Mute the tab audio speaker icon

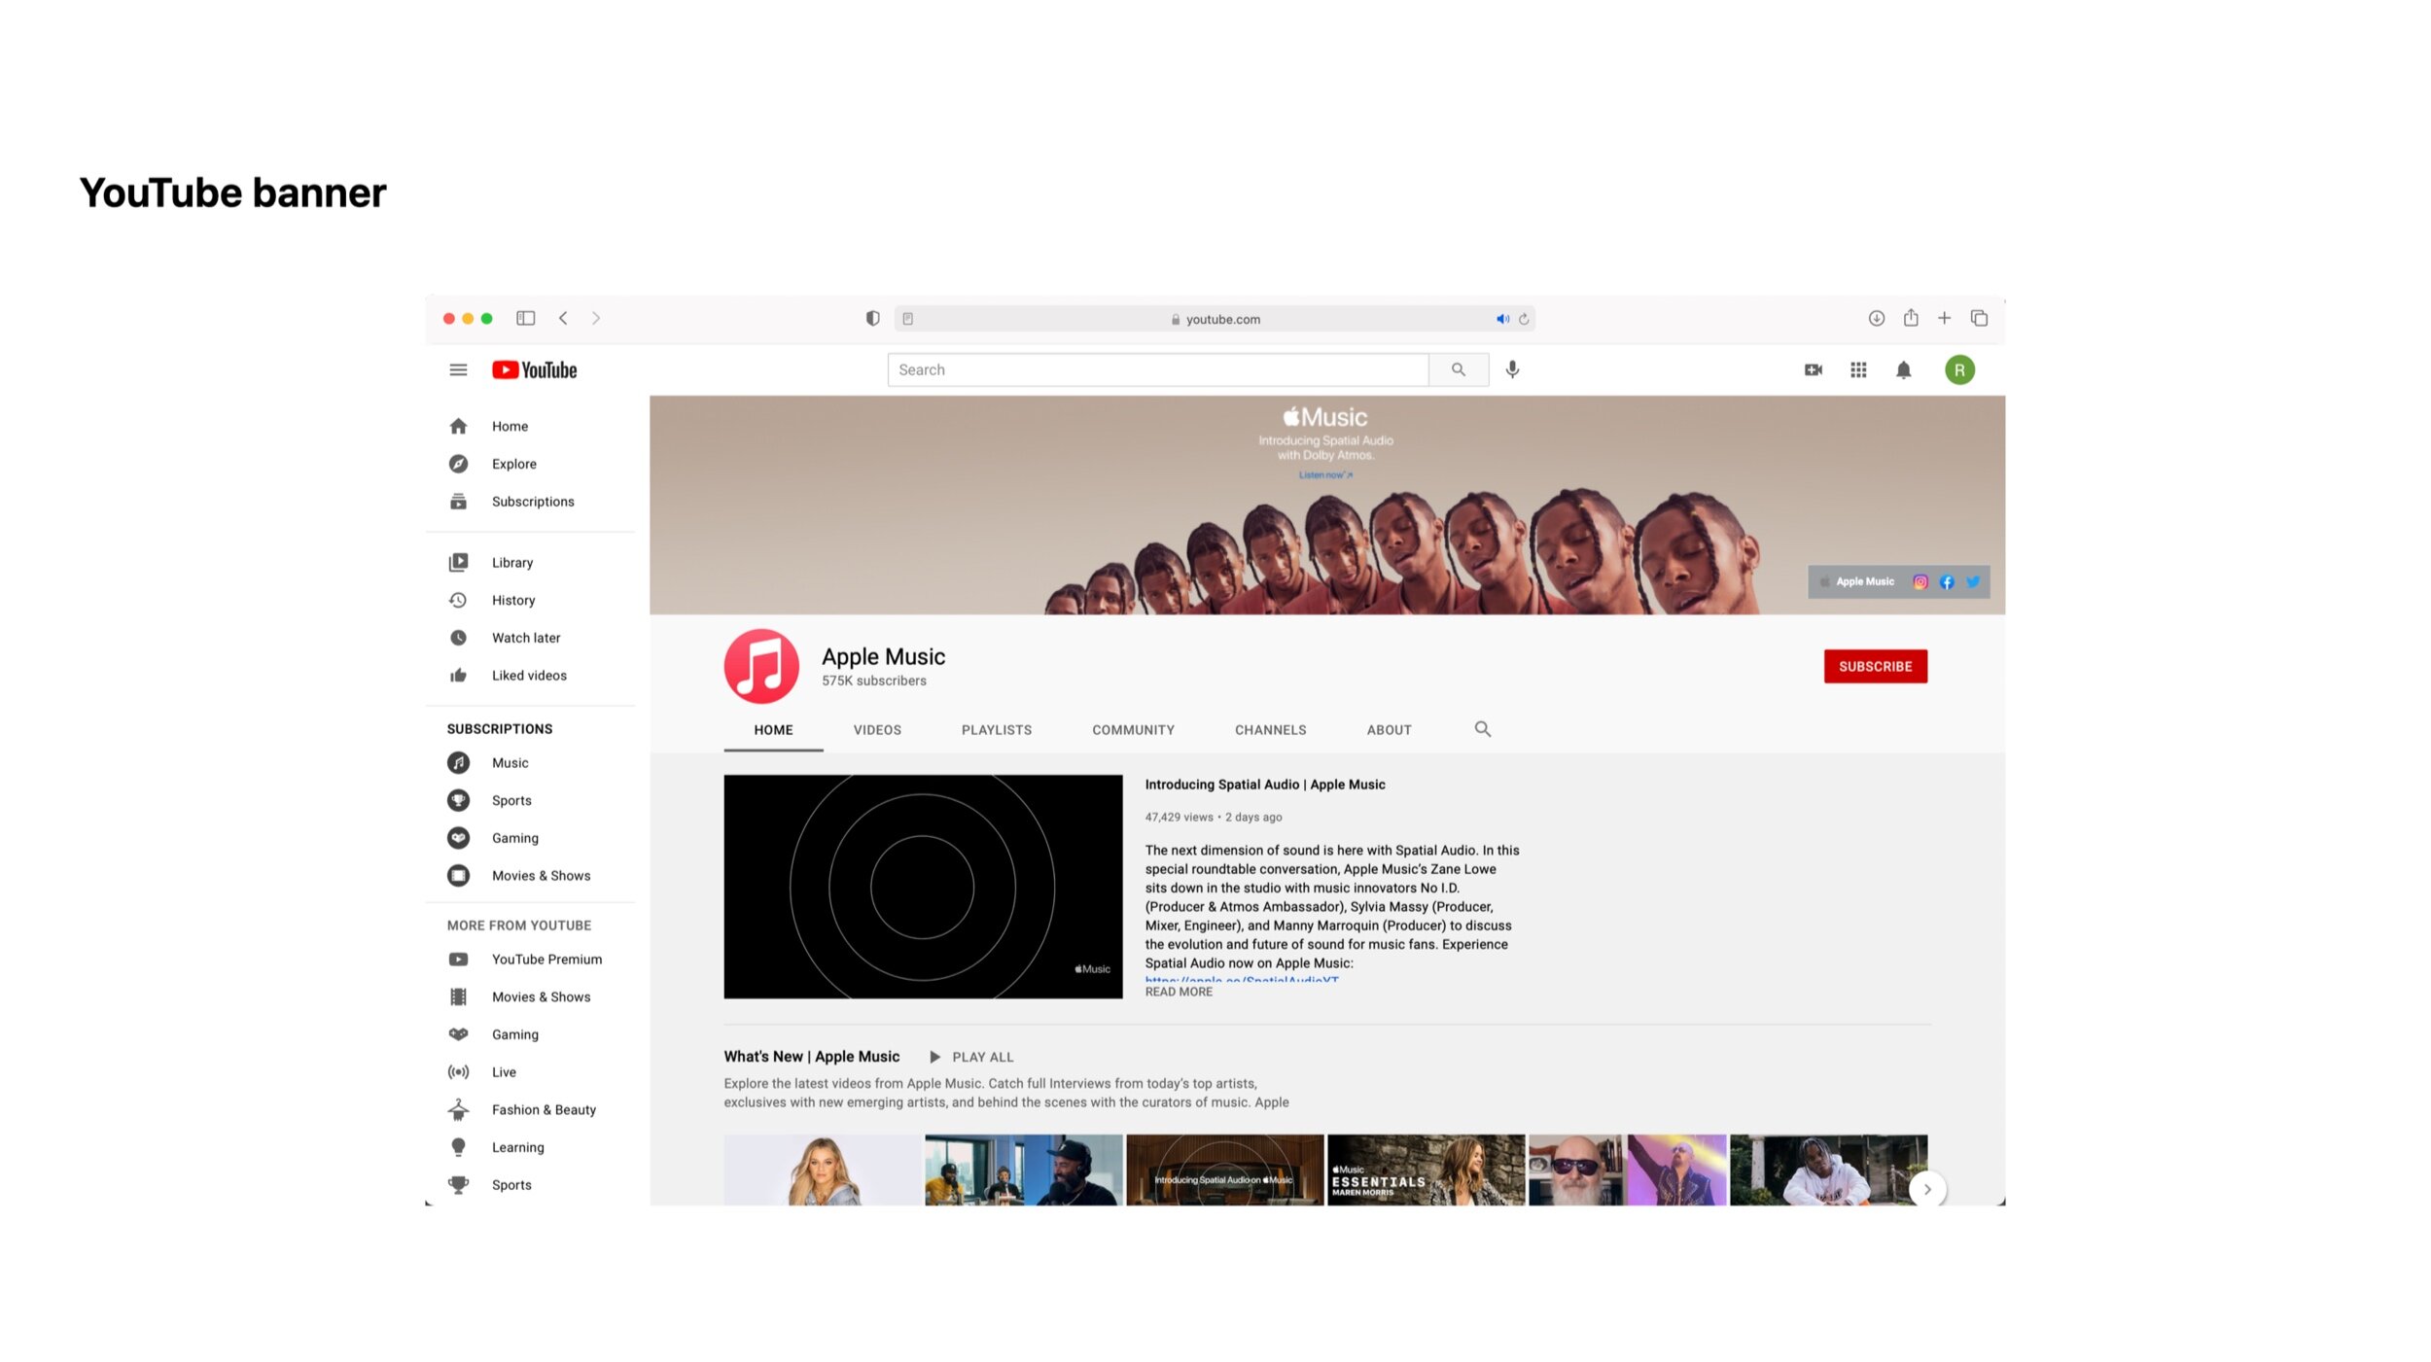coord(1502,319)
